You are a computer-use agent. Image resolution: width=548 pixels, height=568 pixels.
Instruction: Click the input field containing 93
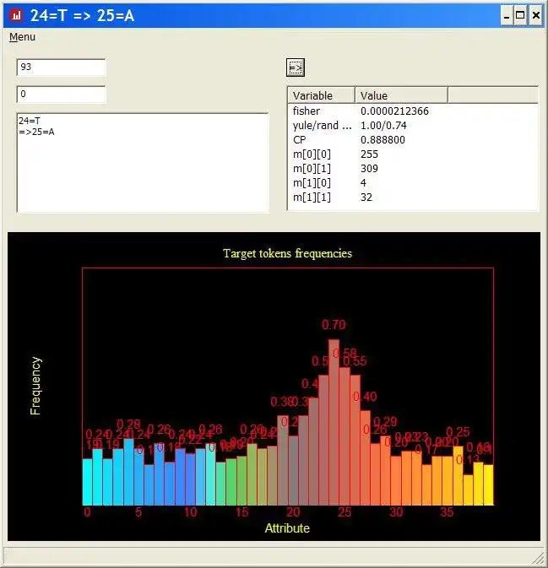62,68
